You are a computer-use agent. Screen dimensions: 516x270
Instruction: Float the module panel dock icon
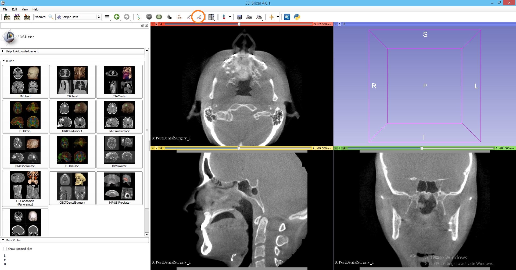point(142,25)
